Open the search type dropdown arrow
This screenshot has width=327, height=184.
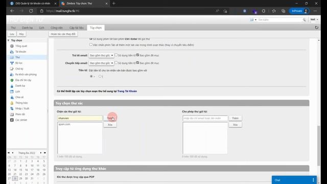pyautogui.click(x=255, y=20)
